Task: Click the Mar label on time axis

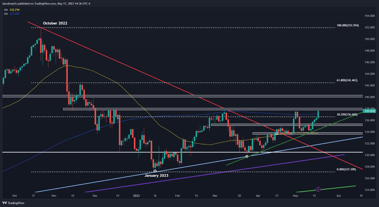Action: [x=215, y=196]
